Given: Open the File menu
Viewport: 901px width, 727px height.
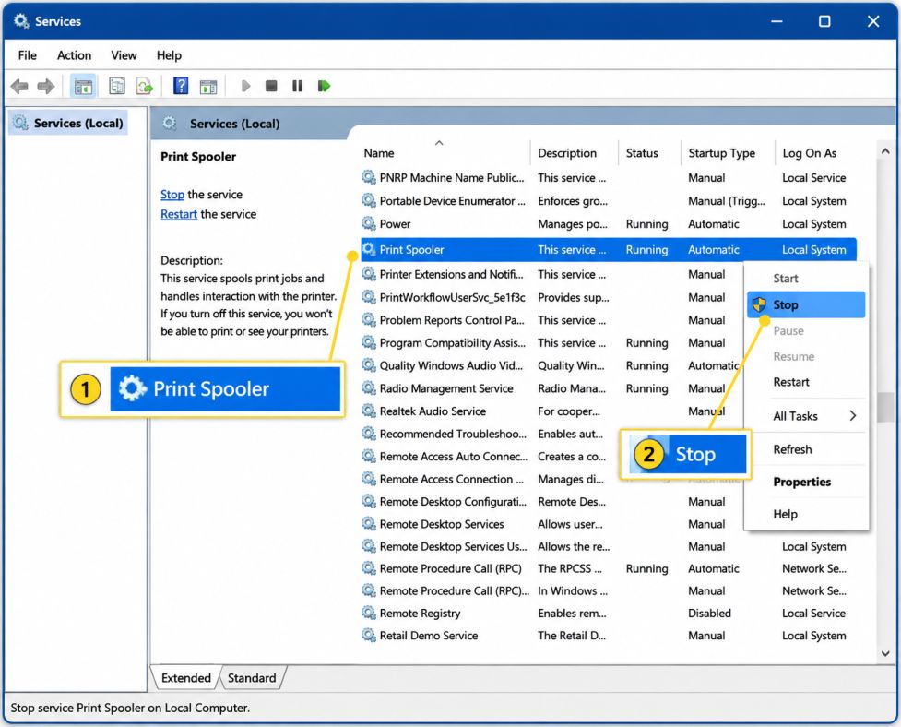Looking at the screenshot, I should coord(27,55).
